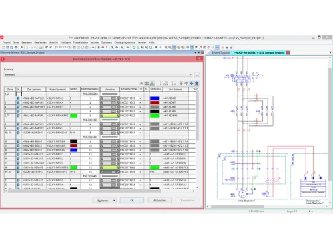Viewport: 333px width, 249px height.
Task: Click the green refresh icon in toolbar
Action: [x=134, y=47]
